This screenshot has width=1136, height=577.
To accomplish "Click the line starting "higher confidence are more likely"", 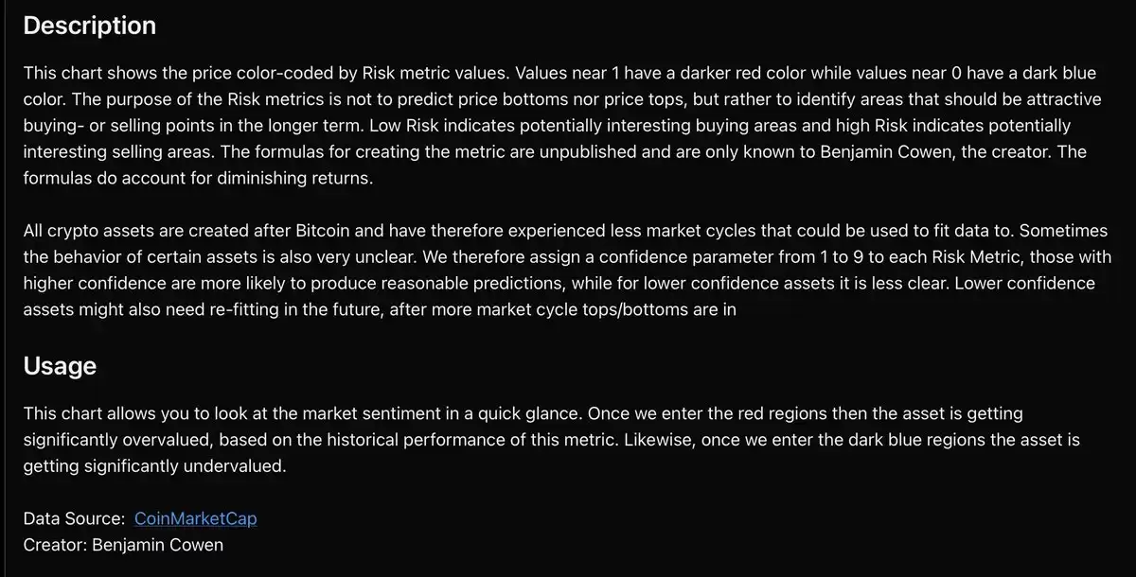I will click(559, 284).
